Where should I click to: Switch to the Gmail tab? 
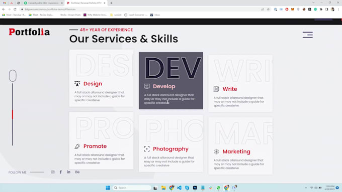pyautogui.click(x=5, y=3)
